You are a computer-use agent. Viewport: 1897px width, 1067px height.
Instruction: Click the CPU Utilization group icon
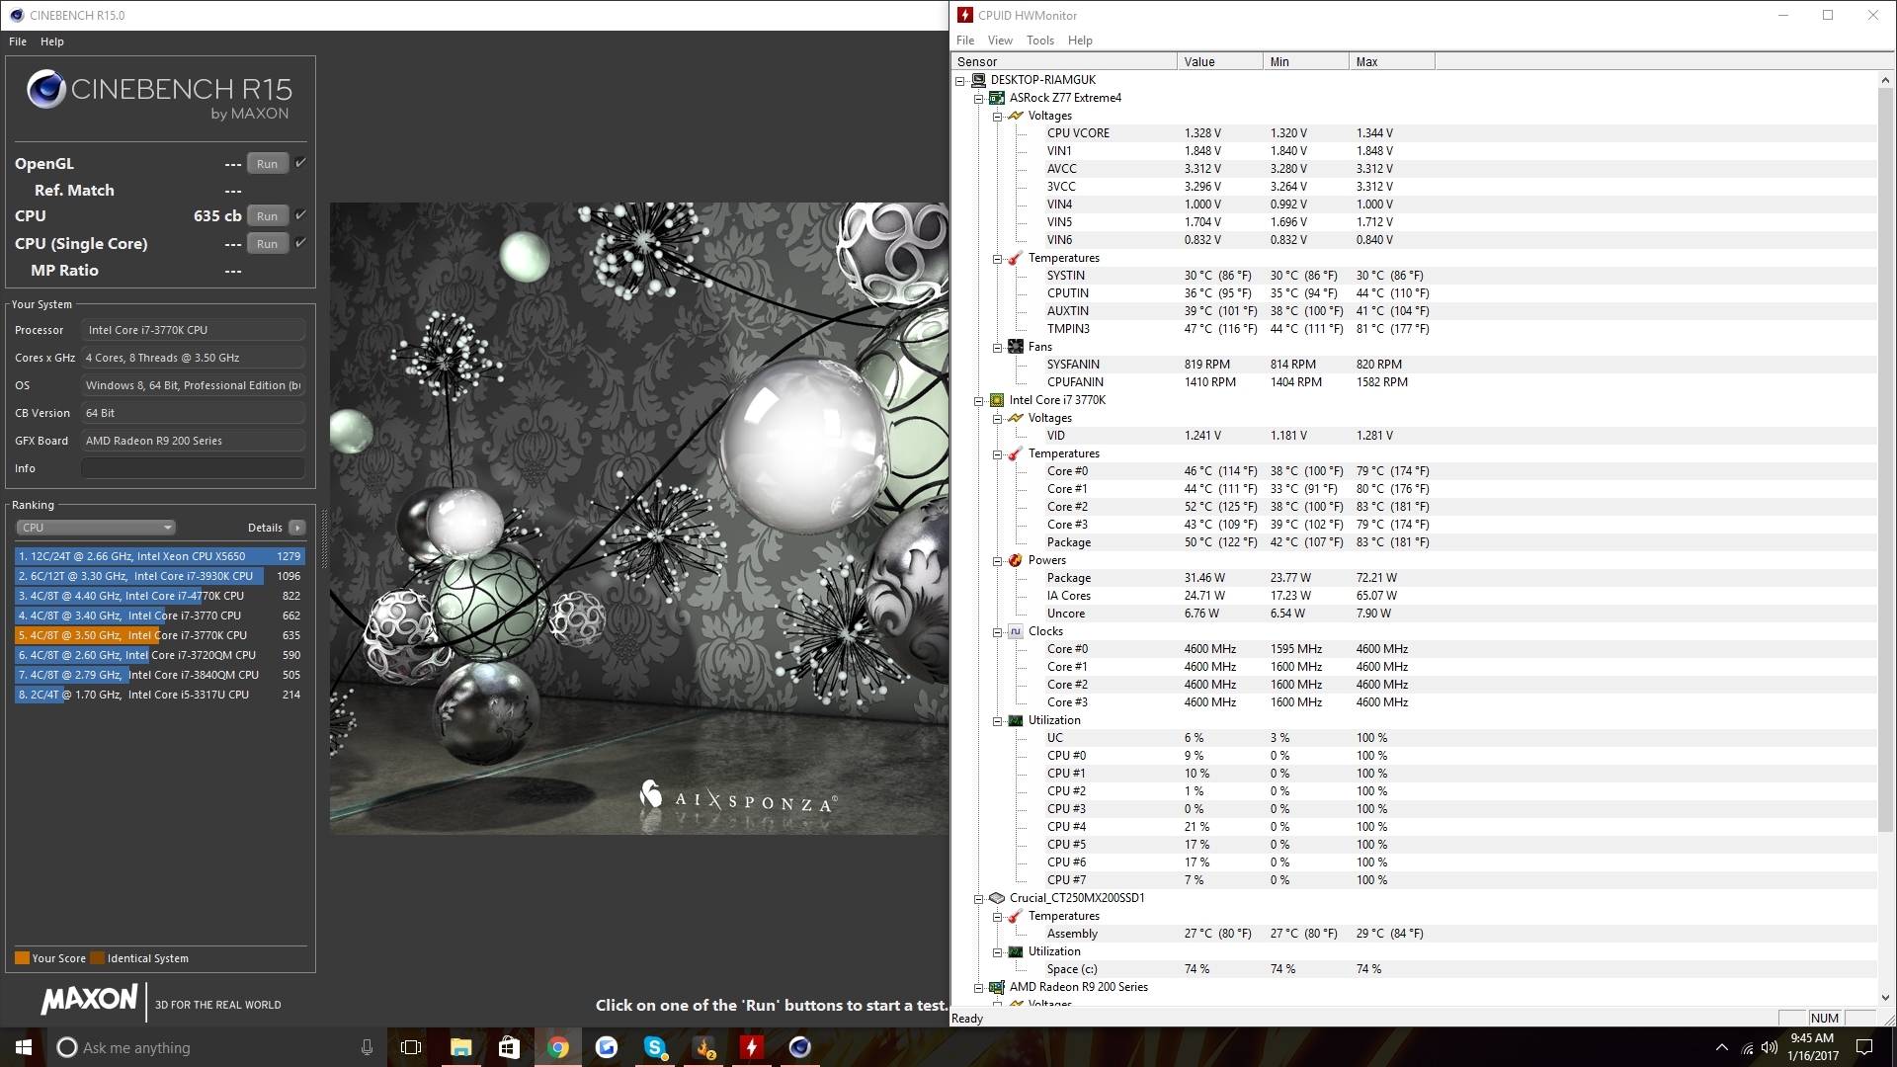pos(1016,720)
